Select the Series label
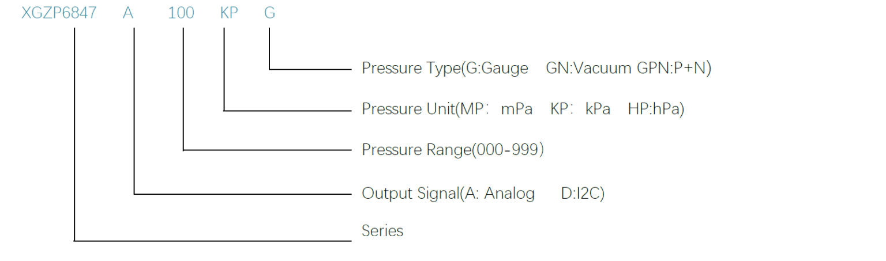This screenshot has width=886, height=261. pyautogui.click(x=382, y=231)
